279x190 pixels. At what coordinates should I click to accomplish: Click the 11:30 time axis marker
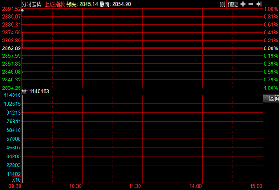[135, 186]
